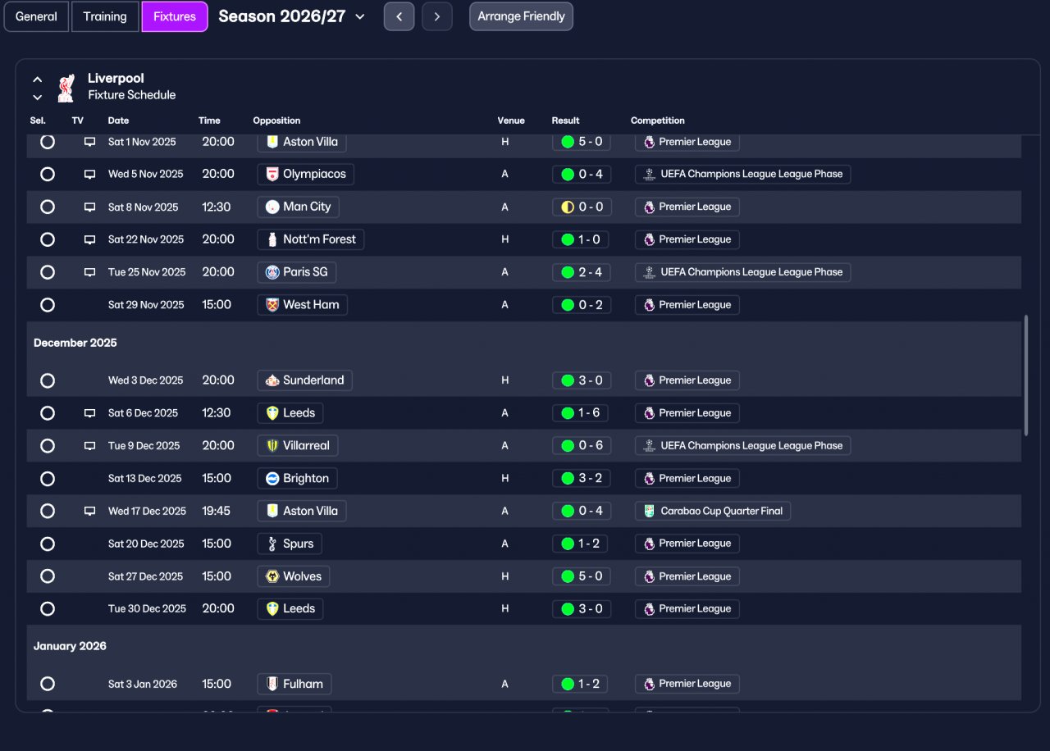Open the Season 2026/27 dropdown
Image resolution: width=1050 pixels, height=751 pixels.
click(292, 16)
